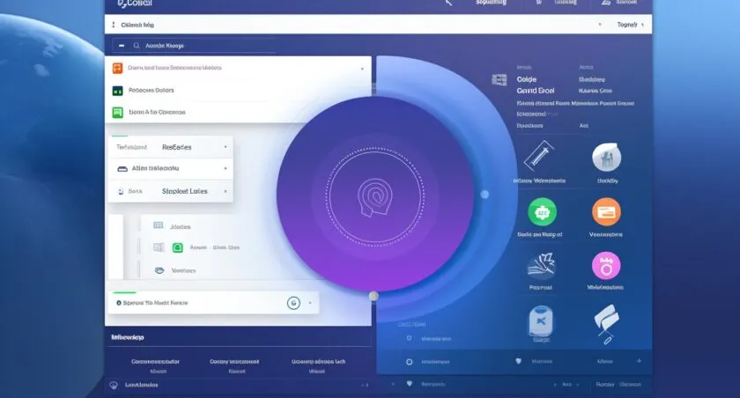Select the white paint roller icon

[606, 323]
